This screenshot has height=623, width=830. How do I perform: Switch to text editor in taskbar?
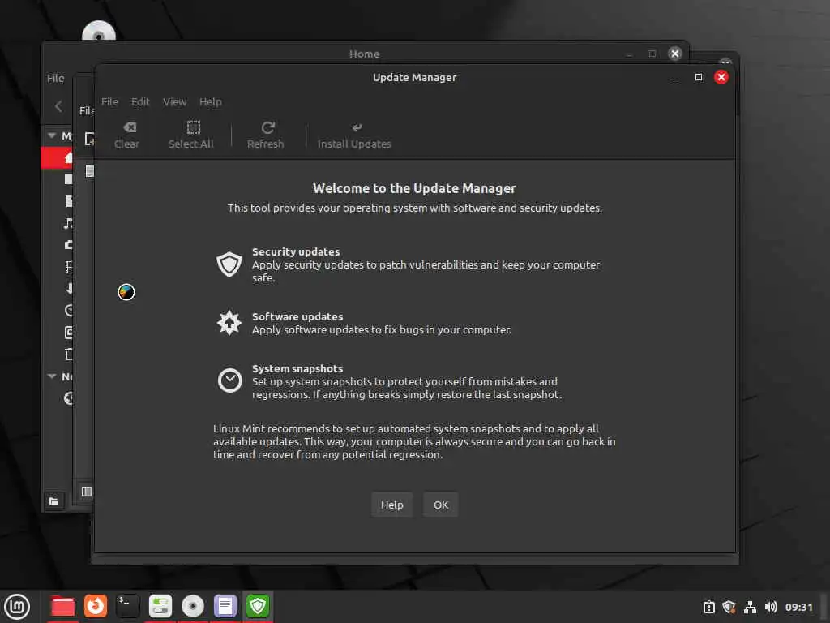point(225,606)
